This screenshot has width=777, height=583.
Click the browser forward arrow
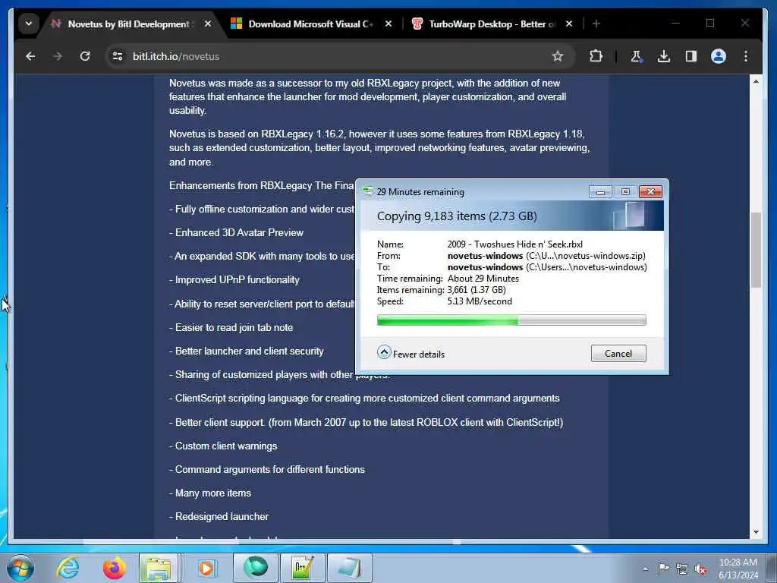click(x=58, y=56)
